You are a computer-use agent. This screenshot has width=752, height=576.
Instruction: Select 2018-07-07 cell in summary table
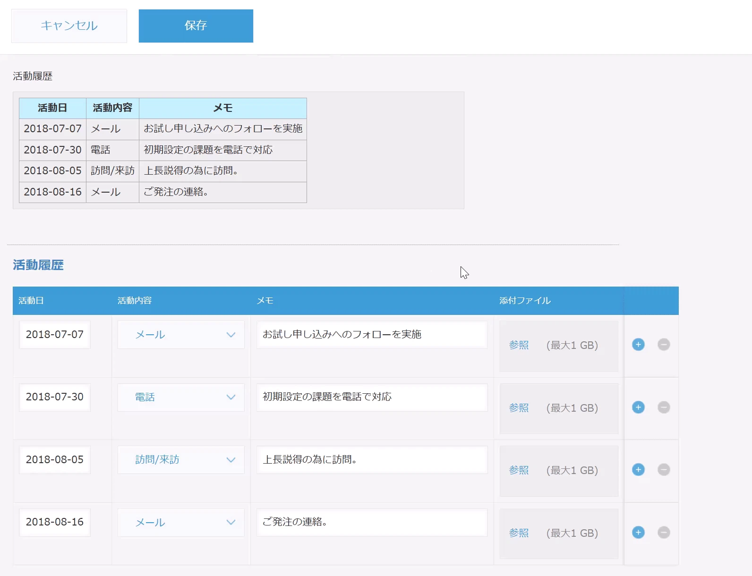52,129
